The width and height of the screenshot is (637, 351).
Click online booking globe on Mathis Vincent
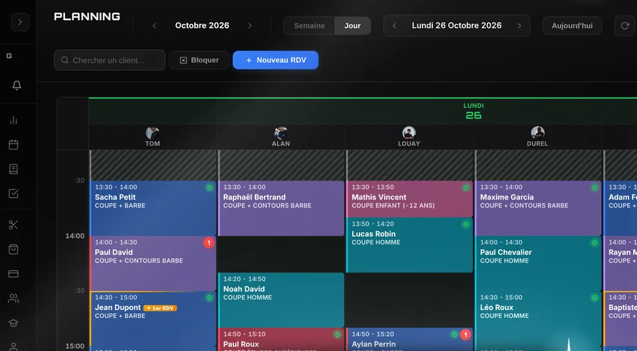(x=466, y=187)
